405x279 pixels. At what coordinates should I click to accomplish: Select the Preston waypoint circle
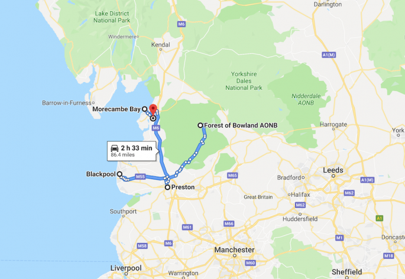pyautogui.click(x=167, y=187)
